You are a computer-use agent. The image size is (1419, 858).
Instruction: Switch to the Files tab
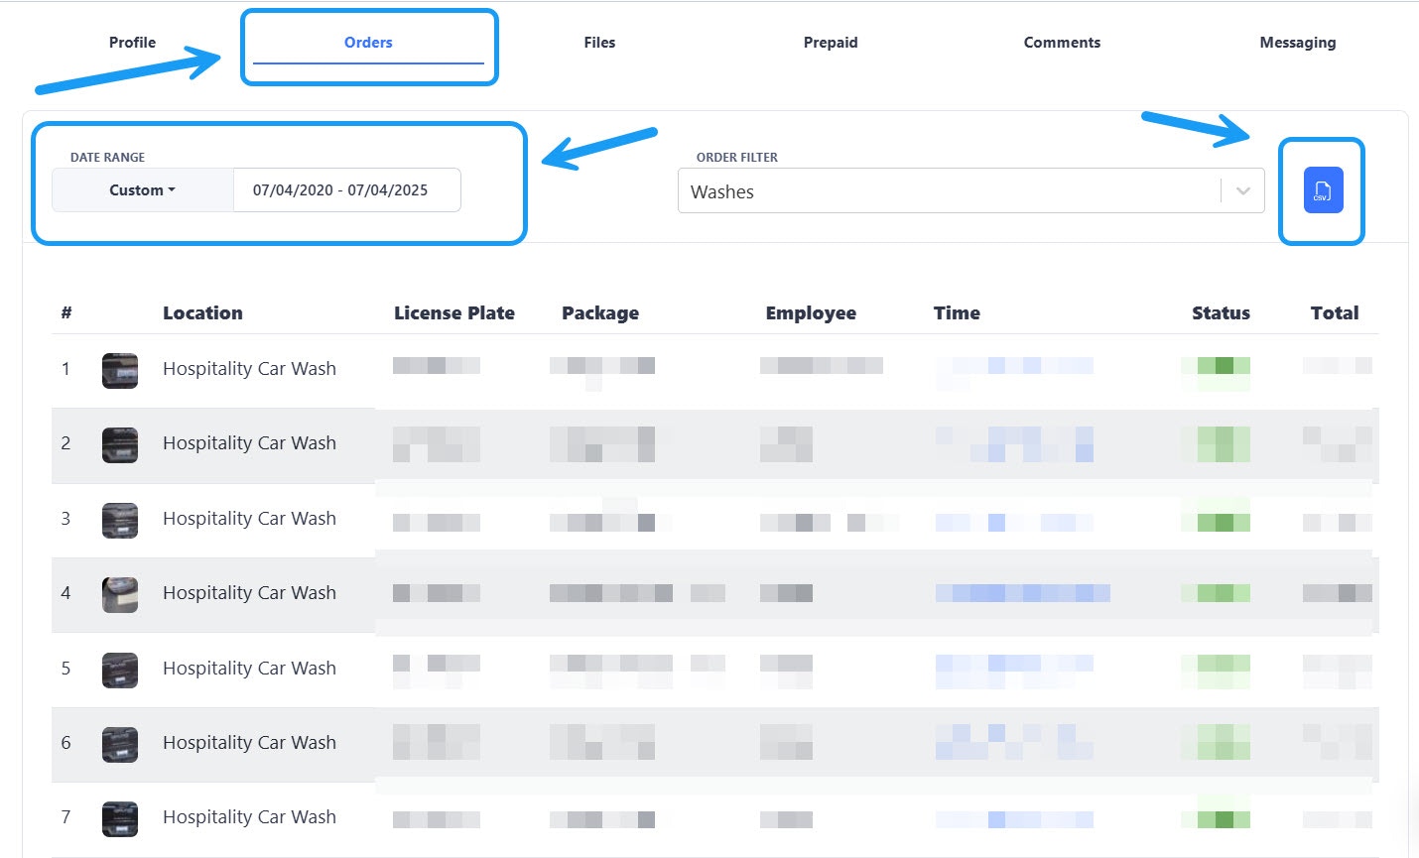(x=599, y=43)
